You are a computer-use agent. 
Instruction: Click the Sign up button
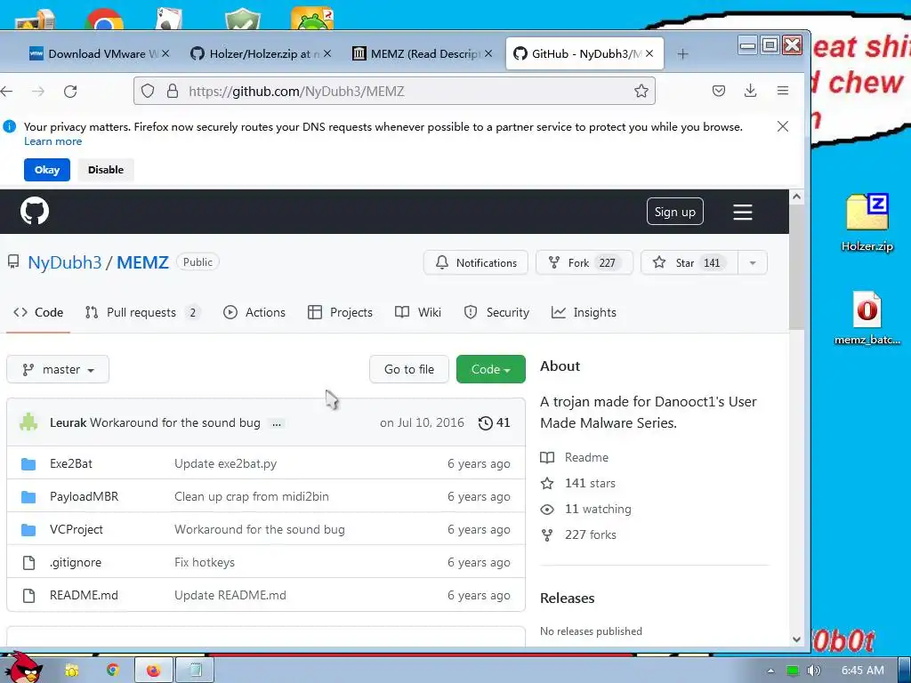(x=675, y=212)
